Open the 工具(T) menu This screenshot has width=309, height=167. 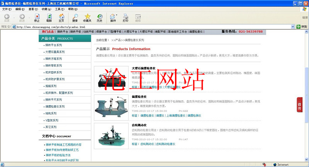coord(59,9)
